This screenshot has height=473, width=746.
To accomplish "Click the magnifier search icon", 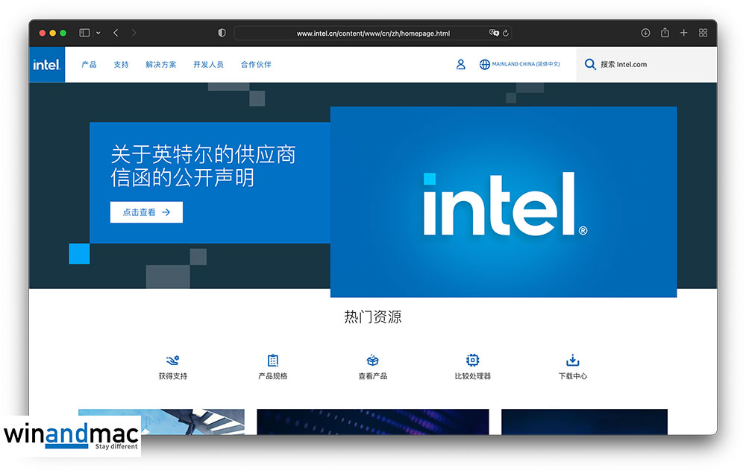I will [x=590, y=65].
